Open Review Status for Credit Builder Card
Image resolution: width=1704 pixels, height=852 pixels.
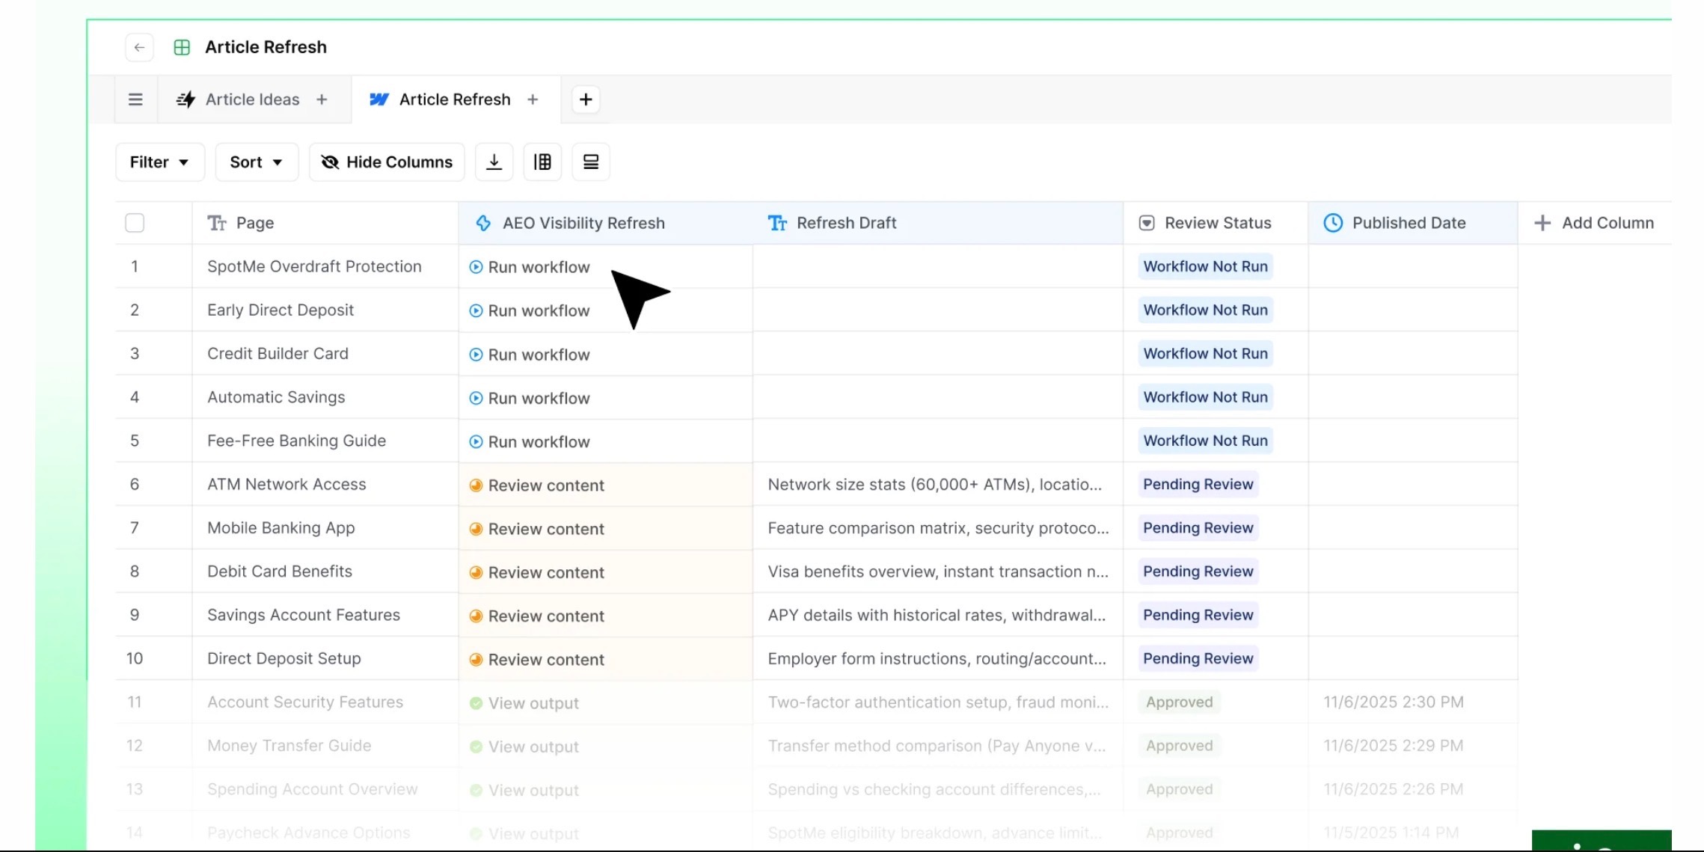click(1205, 353)
